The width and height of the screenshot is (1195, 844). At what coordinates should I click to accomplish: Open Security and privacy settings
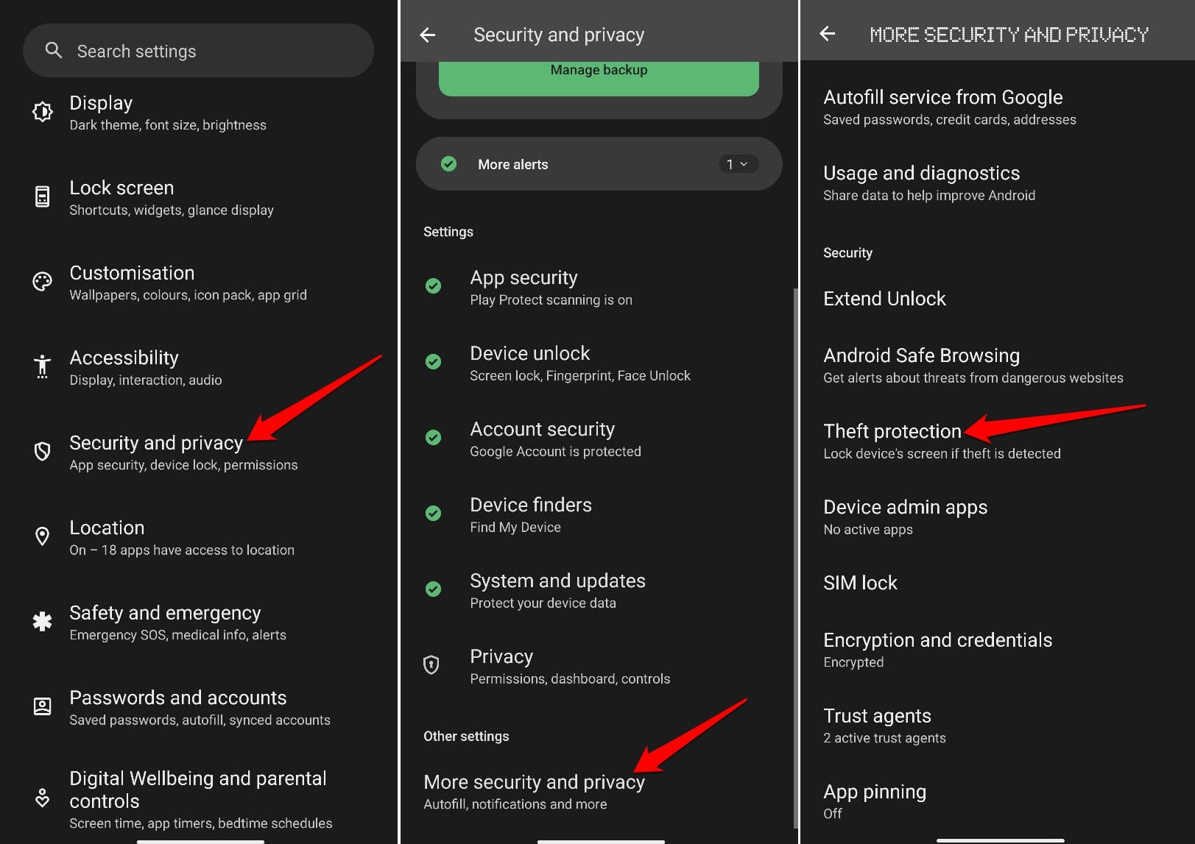pyautogui.click(x=199, y=453)
